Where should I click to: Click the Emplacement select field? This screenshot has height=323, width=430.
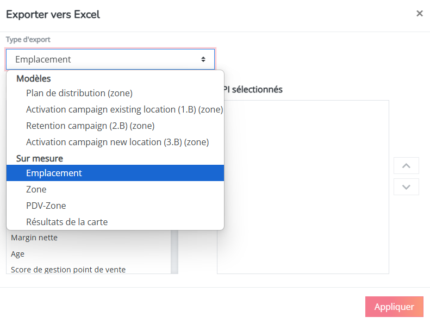pos(110,59)
